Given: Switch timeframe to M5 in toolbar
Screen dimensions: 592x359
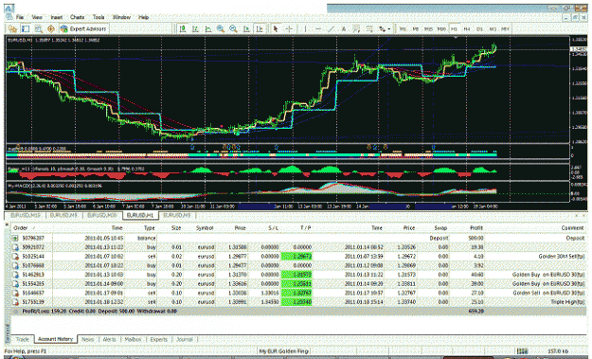Looking at the screenshot, I should click(416, 28).
